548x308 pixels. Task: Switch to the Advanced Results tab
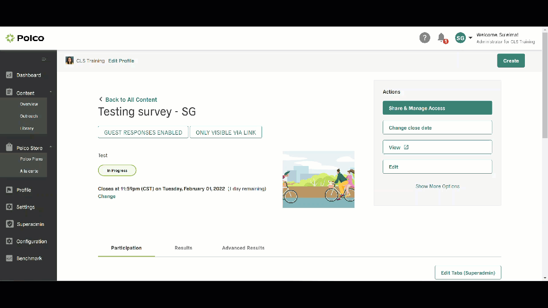tap(243, 248)
